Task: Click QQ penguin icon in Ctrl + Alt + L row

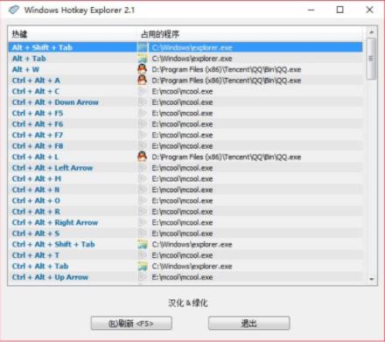Action: (x=143, y=157)
